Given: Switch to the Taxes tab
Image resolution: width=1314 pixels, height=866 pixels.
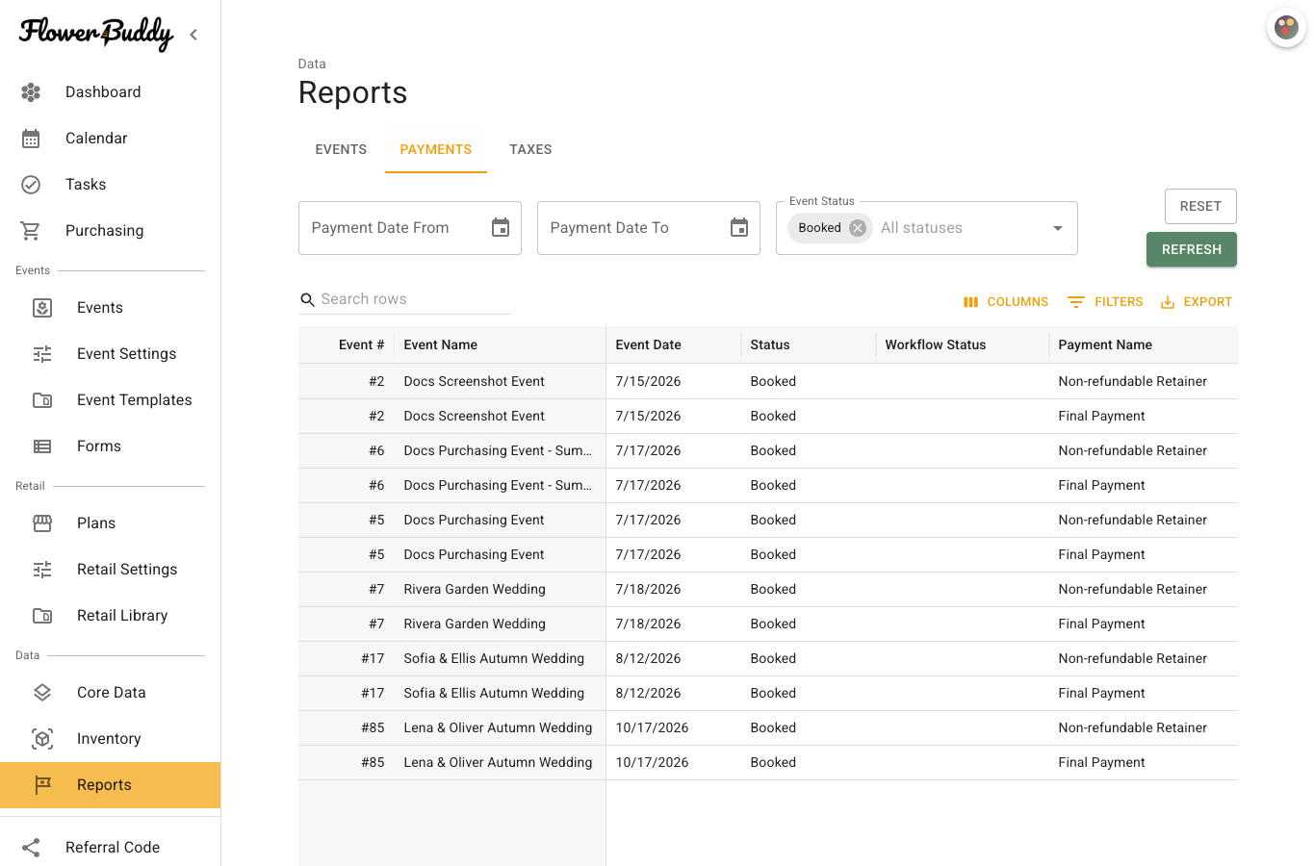Looking at the screenshot, I should point(530,150).
